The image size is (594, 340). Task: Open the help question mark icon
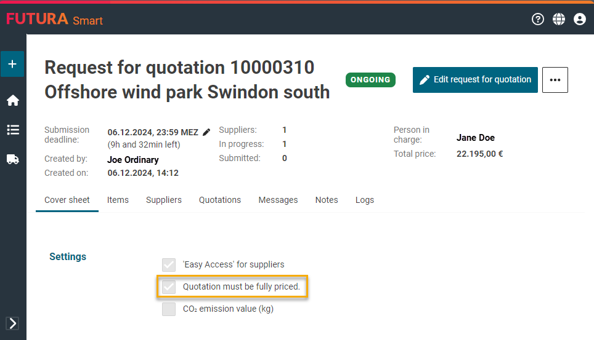538,19
